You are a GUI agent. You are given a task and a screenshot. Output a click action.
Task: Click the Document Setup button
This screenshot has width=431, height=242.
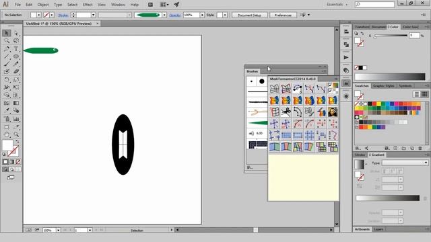click(x=249, y=15)
